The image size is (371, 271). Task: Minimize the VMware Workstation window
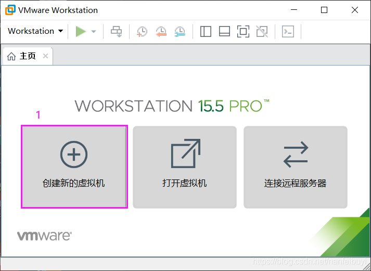point(294,10)
